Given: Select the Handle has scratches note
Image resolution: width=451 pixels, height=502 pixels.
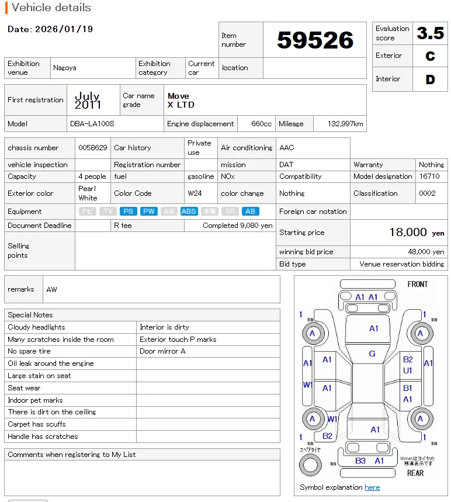Looking at the screenshot, I should click(x=43, y=437).
